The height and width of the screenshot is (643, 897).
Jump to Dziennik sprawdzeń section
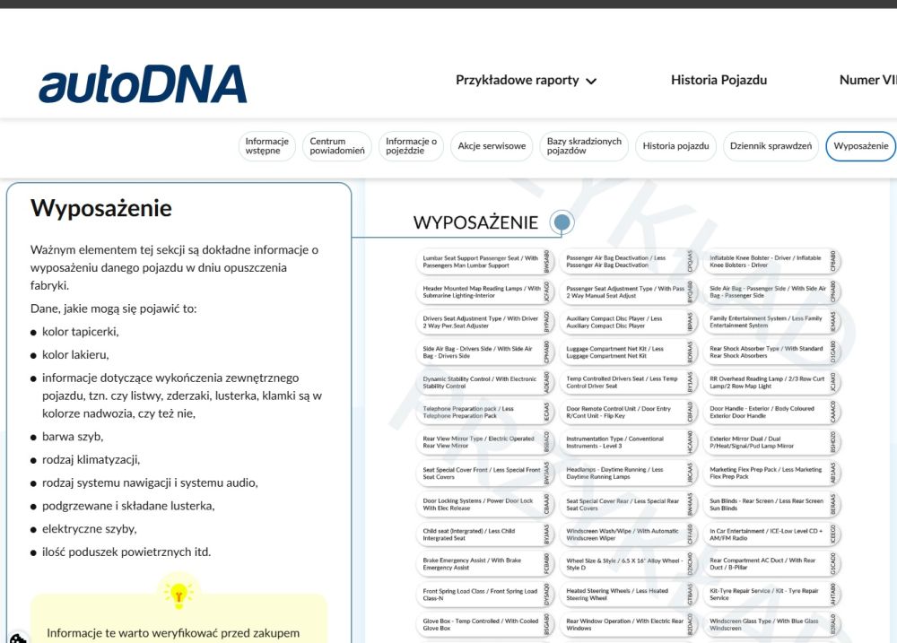tap(771, 146)
